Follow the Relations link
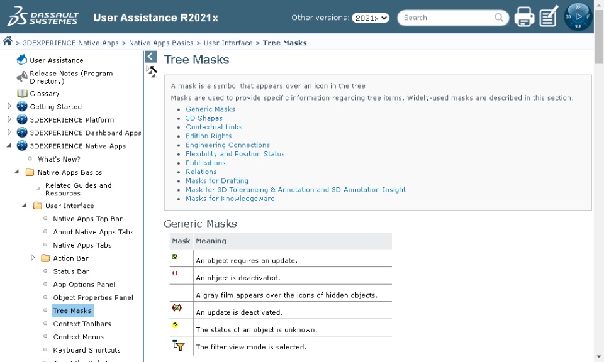 [x=201, y=172]
